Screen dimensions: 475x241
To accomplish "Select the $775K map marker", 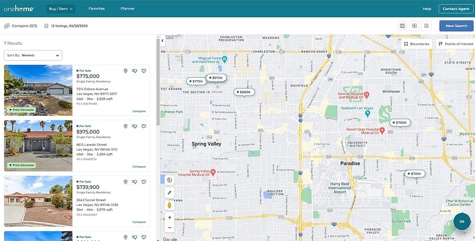I will pyautogui.click(x=196, y=81).
